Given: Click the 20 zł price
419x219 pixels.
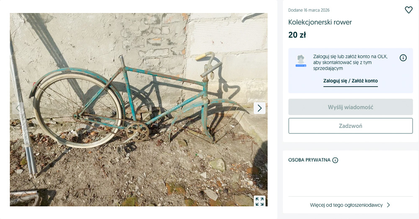Looking at the screenshot, I should (x=297, y=35).
